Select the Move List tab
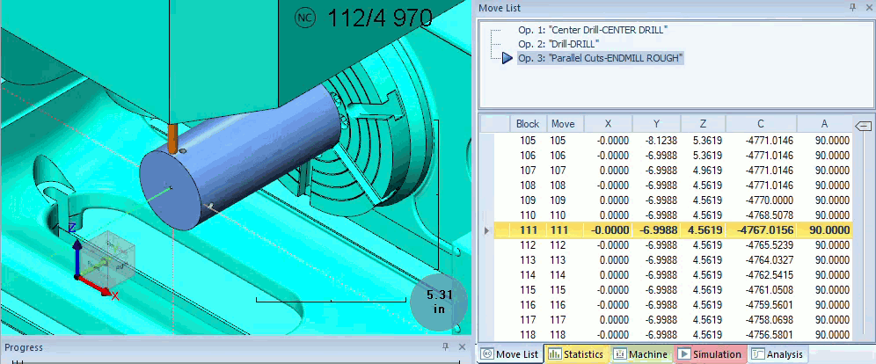The height and width of the screenshot is (364, 876). 509,354
